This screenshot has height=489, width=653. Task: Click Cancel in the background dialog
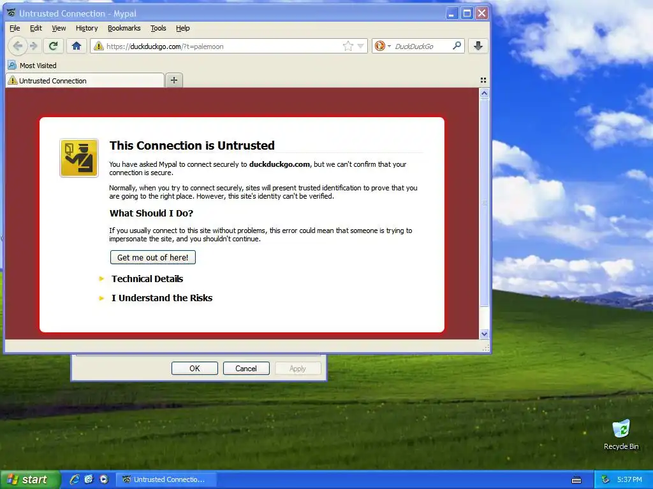tap(246, 369)
